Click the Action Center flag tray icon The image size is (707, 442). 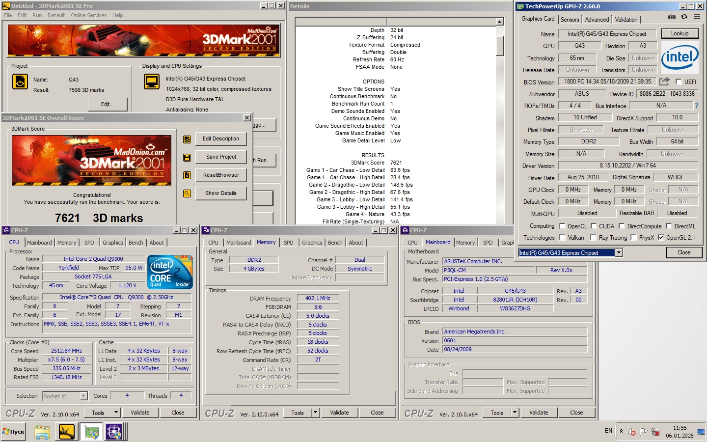point(644,432)
